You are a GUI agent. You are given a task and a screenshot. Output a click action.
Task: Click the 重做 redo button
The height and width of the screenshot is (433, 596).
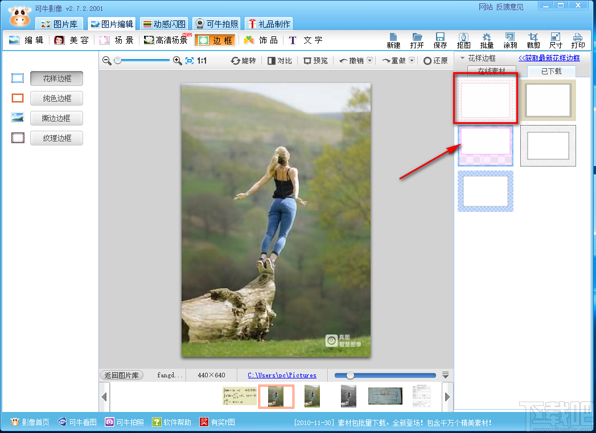pos(394,61)
